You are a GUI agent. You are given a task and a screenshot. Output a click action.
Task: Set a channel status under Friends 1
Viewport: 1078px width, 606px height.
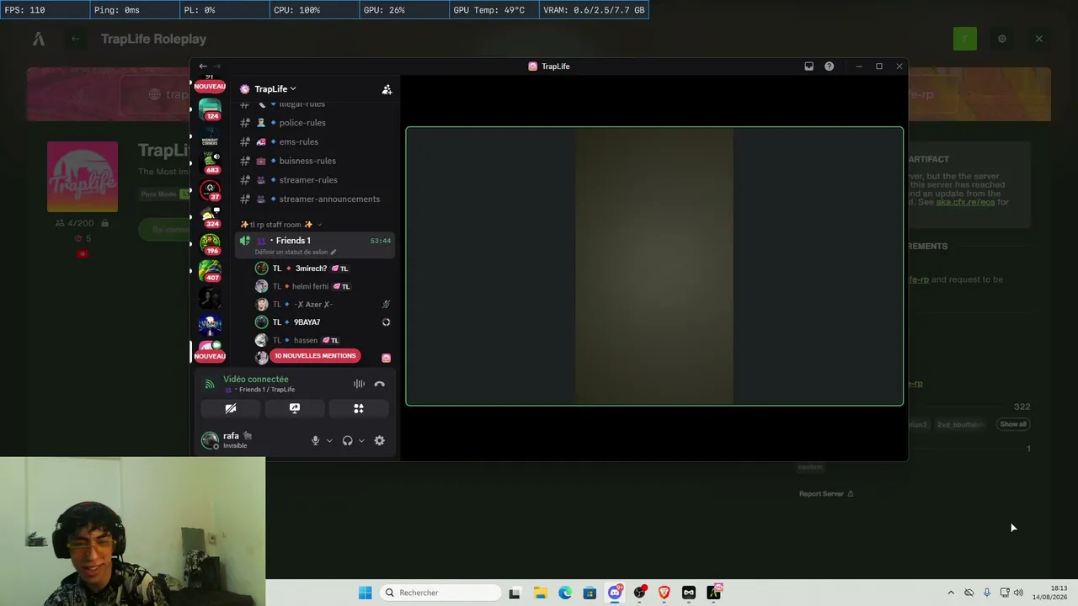[296, 252]
